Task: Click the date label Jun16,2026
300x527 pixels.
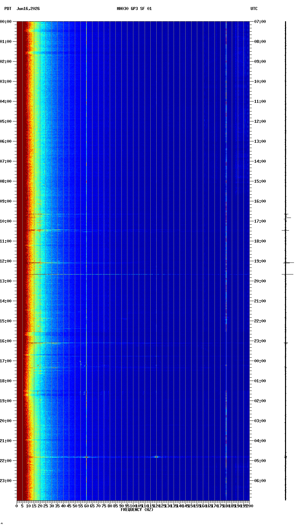Action: point(28,9)
